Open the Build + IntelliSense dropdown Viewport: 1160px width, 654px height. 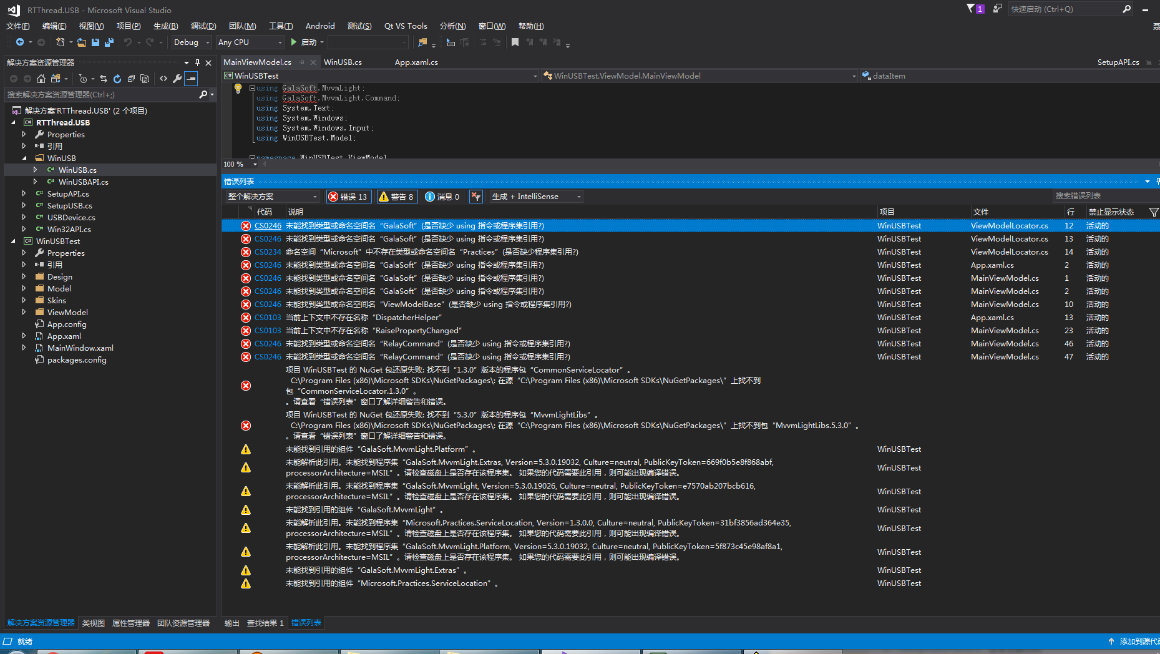tap(537, 197)
